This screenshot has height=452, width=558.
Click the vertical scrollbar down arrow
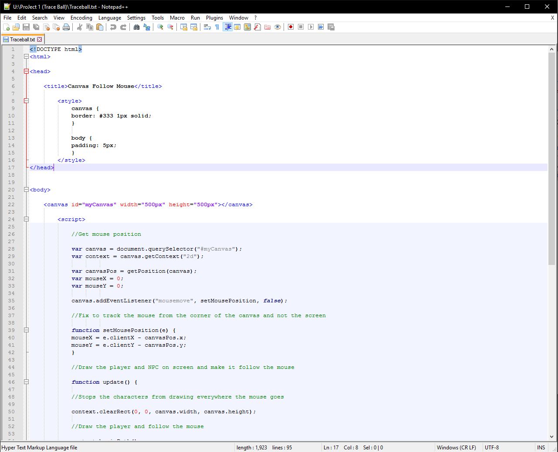click(x=552, y=437)
